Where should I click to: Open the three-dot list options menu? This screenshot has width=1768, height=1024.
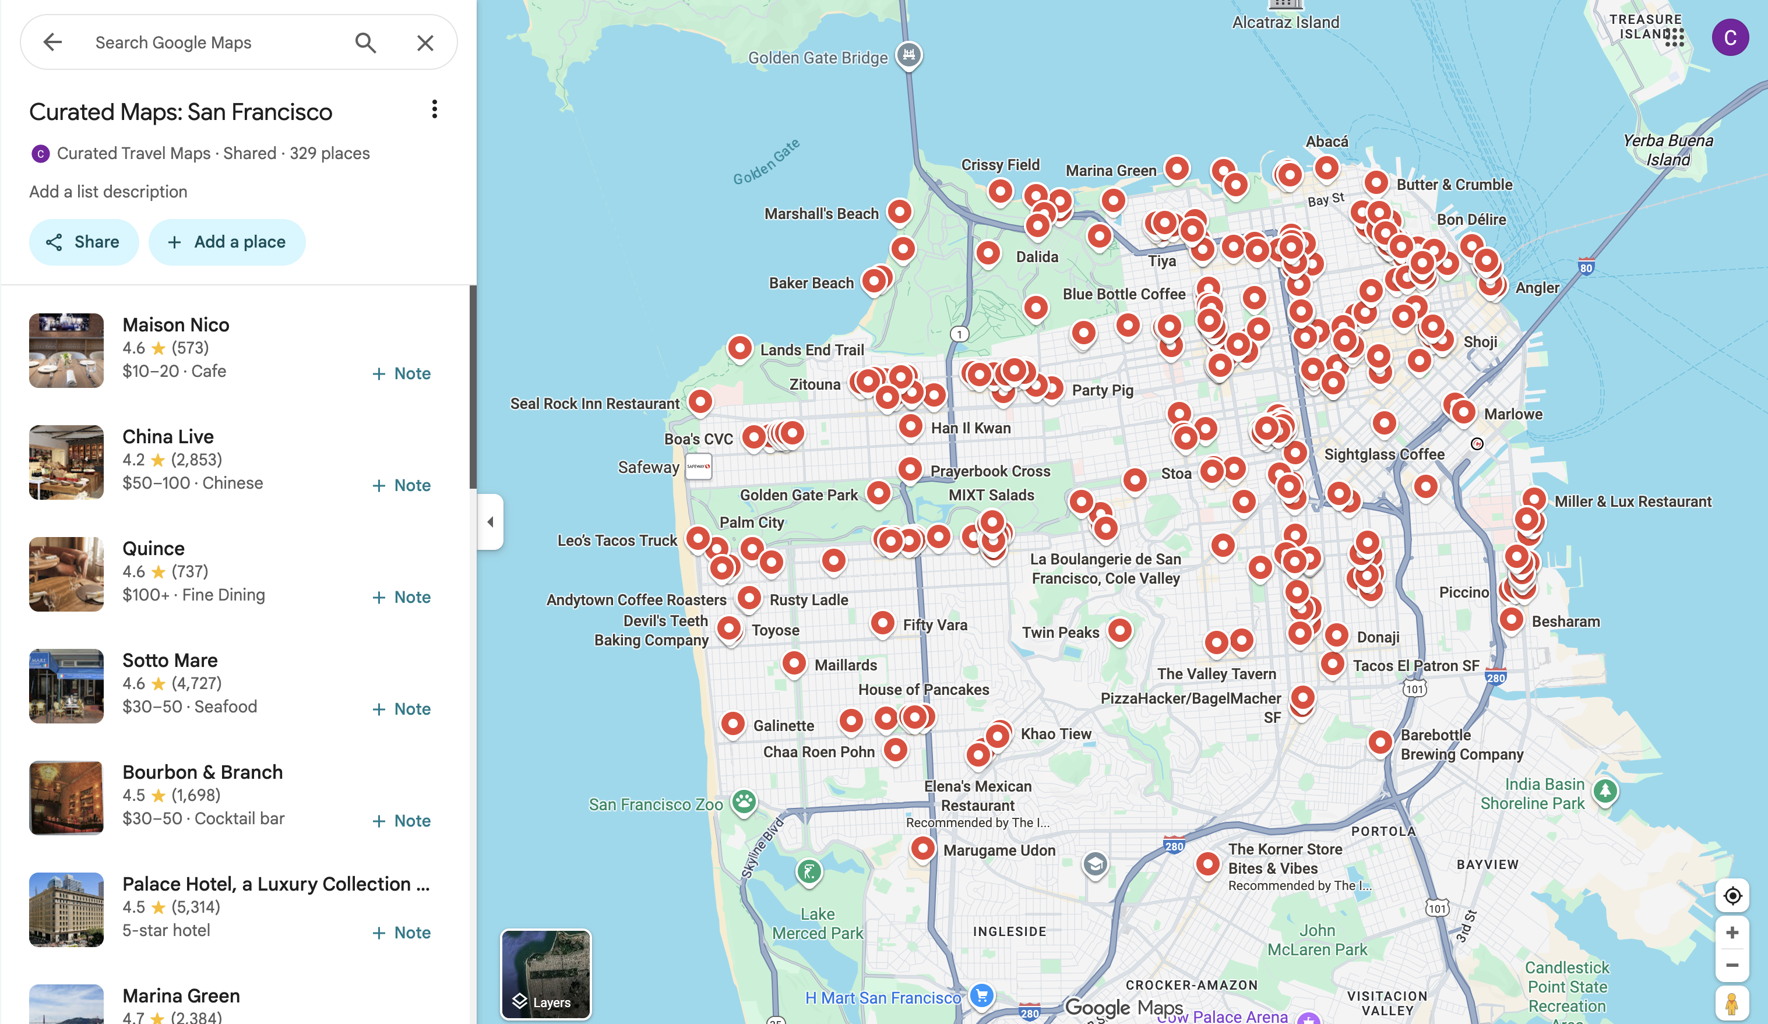[x=434, y=110]
